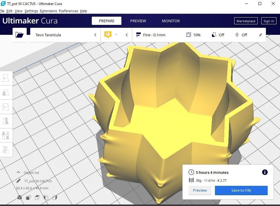Open file using the folder icon
280x206 pixels.
click(x=19, y=35)
